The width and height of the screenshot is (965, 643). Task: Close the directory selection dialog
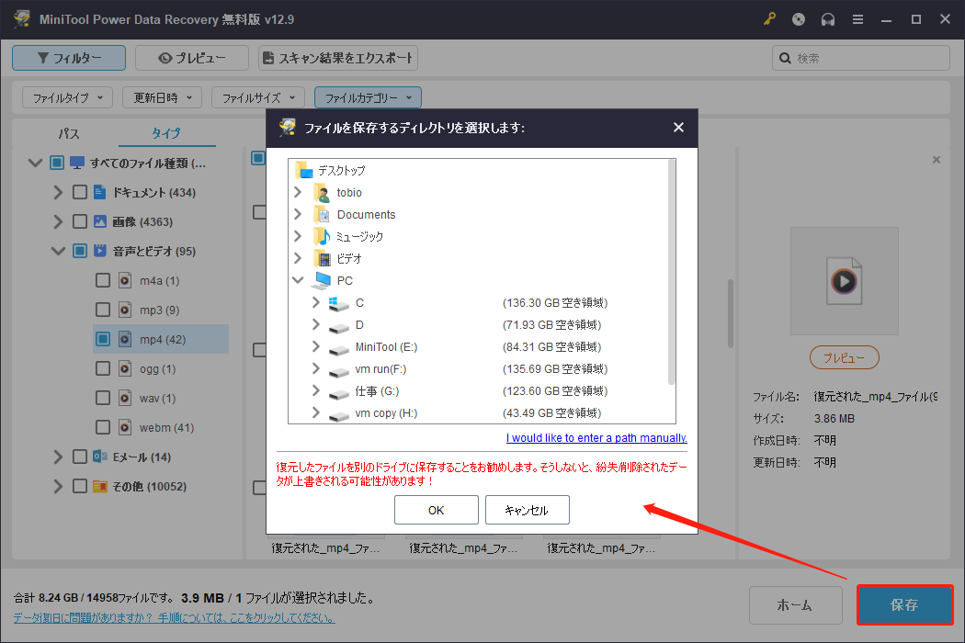(x=678, y=128)
